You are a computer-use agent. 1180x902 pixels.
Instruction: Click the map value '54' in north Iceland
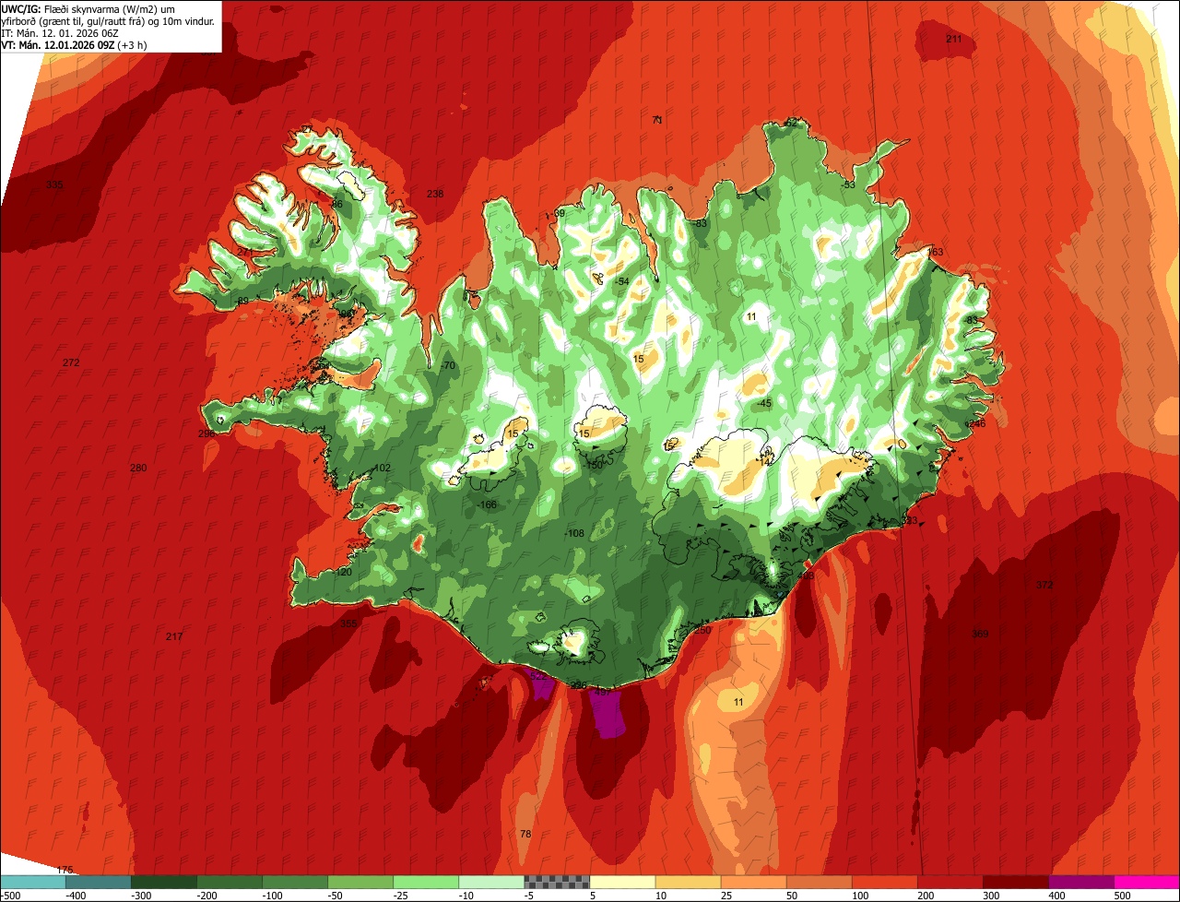click(623, 282)
